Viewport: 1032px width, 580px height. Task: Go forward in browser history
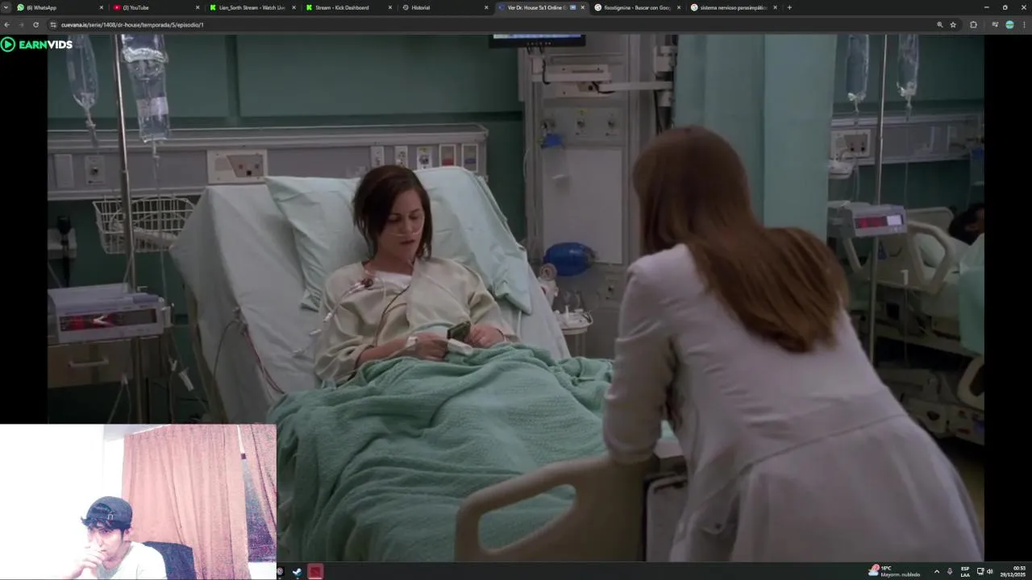click(x=21, y=24)
